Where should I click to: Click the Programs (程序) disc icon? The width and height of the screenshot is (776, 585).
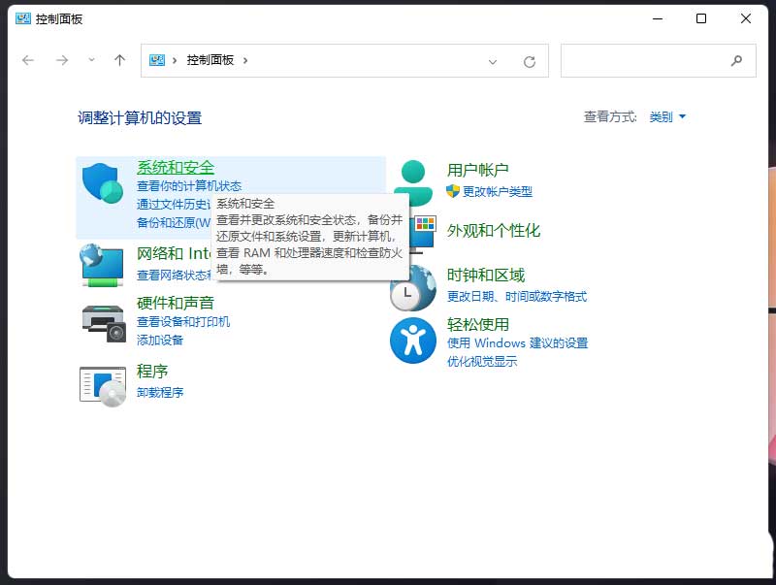pyautogui.click(x=103, y=384)
